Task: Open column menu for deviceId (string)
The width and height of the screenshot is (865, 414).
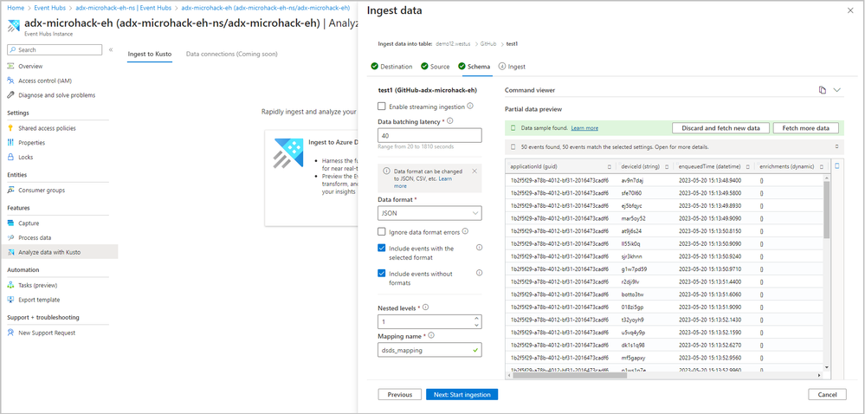Action: point(667,166)
